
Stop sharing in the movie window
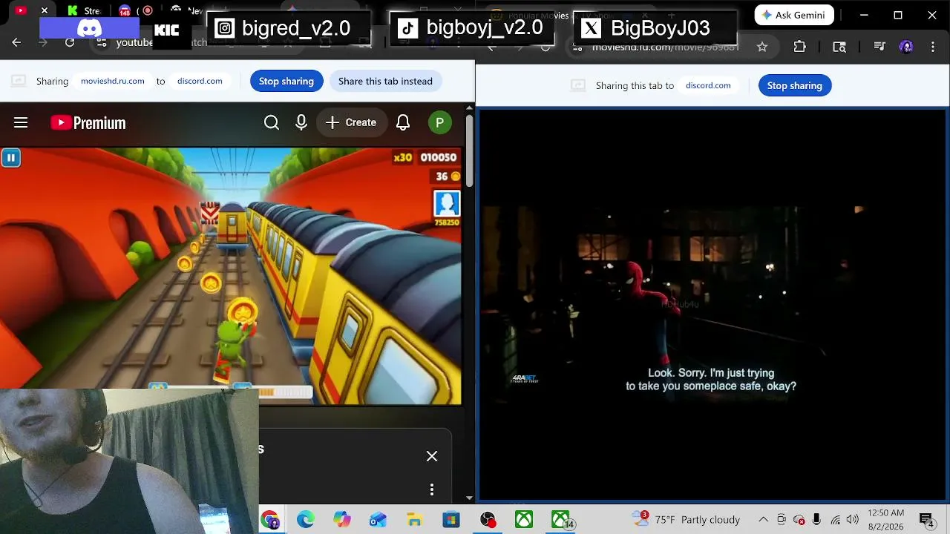click(x=795, y=85)
